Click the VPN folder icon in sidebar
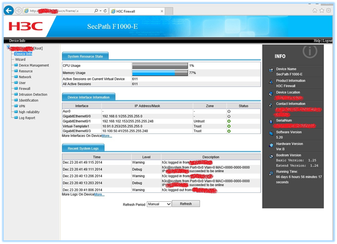 tap(16, 106)
